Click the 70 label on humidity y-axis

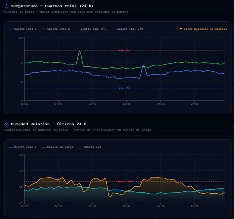pos(21,171)
